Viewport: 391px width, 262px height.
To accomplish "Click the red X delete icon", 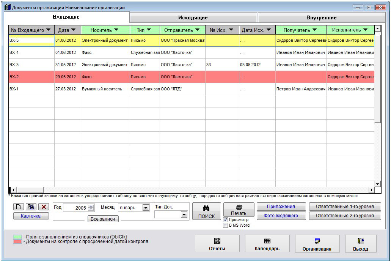I will (44, 207).
